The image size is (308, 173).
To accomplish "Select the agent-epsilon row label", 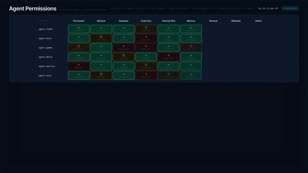I will tap(47, 66).
